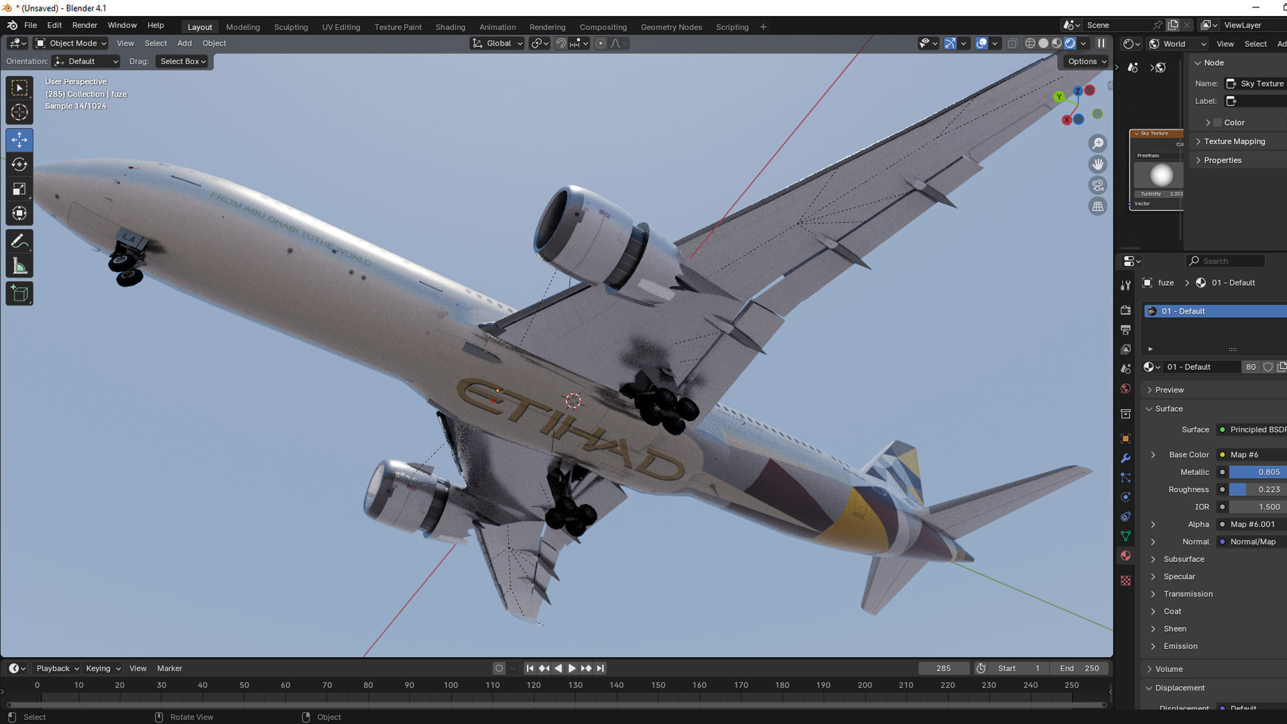Select the Scale tool

point(19,189)
